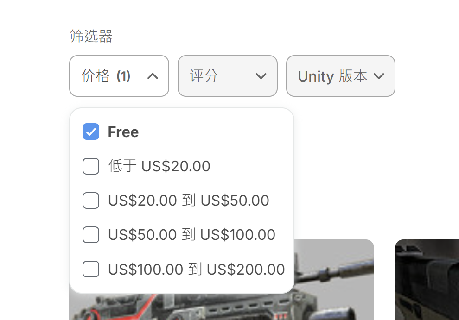
Task: Click the Free option label
Action: point(123,132)
